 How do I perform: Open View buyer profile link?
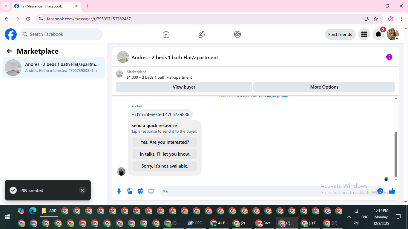(273, 96)
